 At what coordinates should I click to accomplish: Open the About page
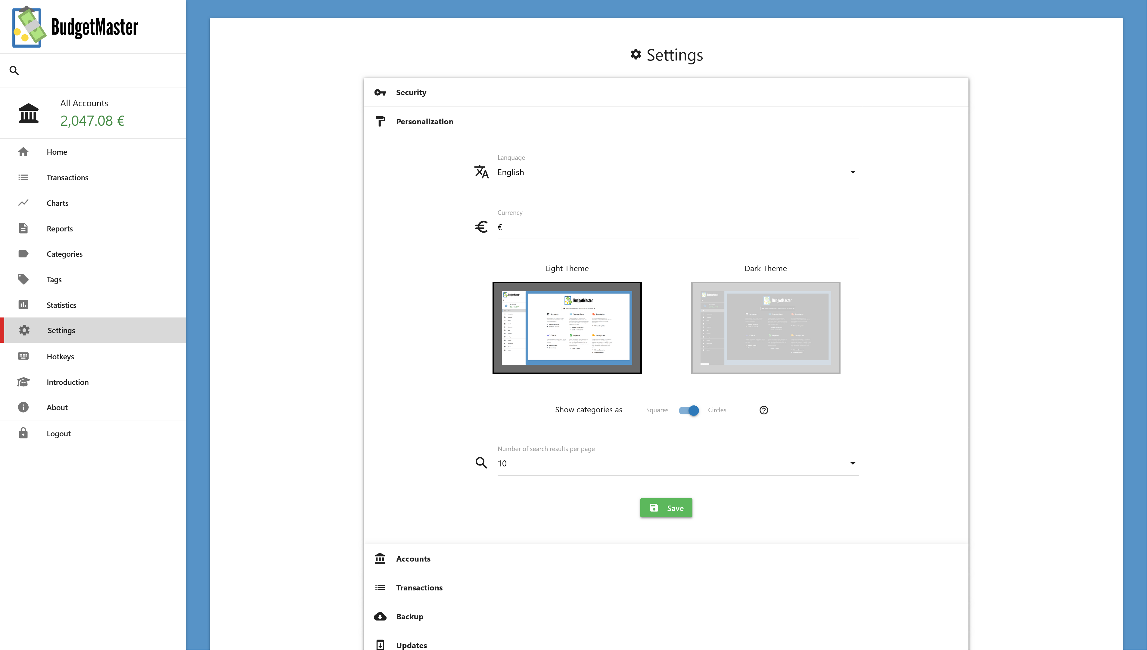(x=93, y=407)
